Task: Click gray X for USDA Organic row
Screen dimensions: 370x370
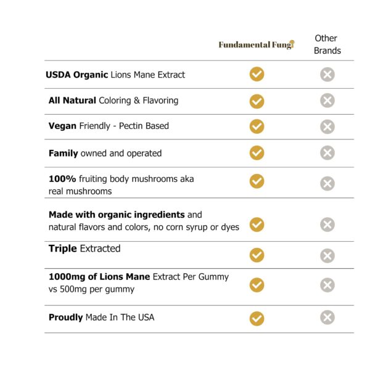Action: (327, 75)
